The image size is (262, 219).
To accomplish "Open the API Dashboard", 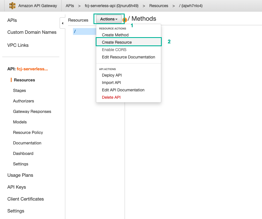I will point(23,153).
